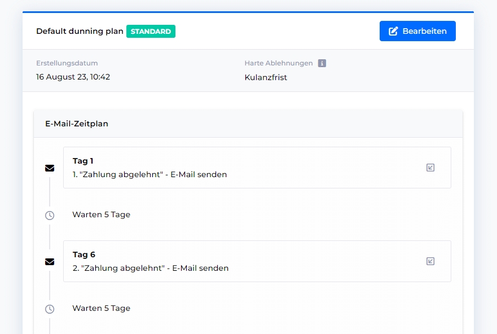
Task: Select the Tag 1 email step card
Action: 257,168
